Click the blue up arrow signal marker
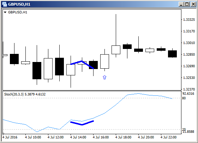The image size is (198, 143). tap(104, 77)
